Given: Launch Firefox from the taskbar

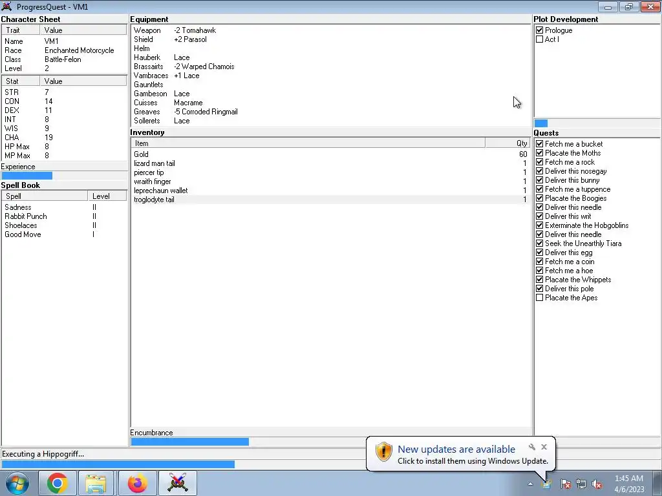Looking at the screenshot, I should [138, 483].
